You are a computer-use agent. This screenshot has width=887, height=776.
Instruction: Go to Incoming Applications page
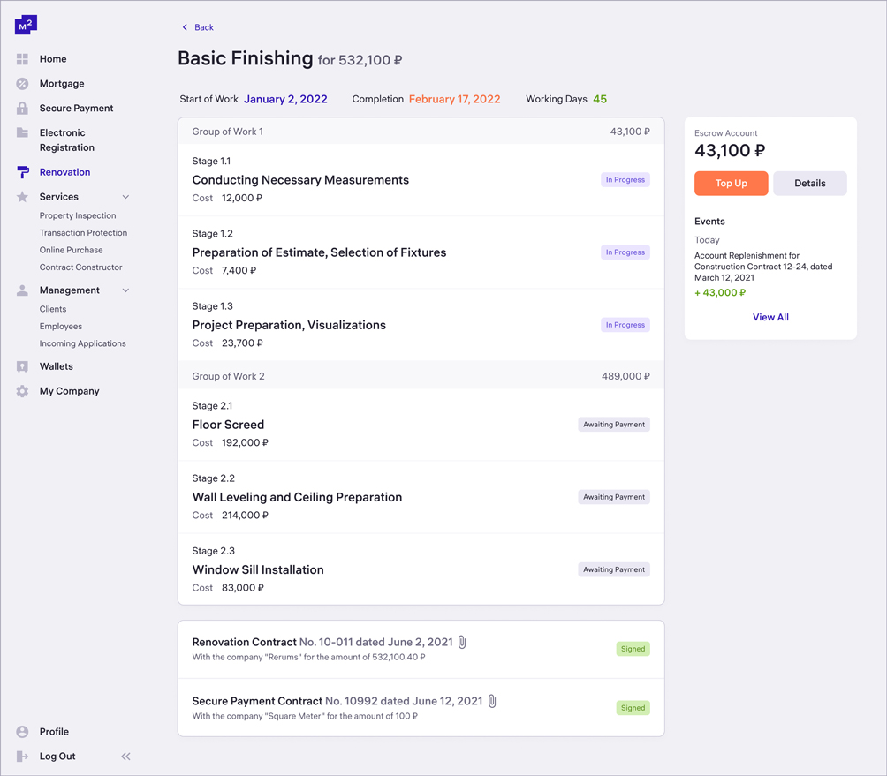(x=82, y=343)
